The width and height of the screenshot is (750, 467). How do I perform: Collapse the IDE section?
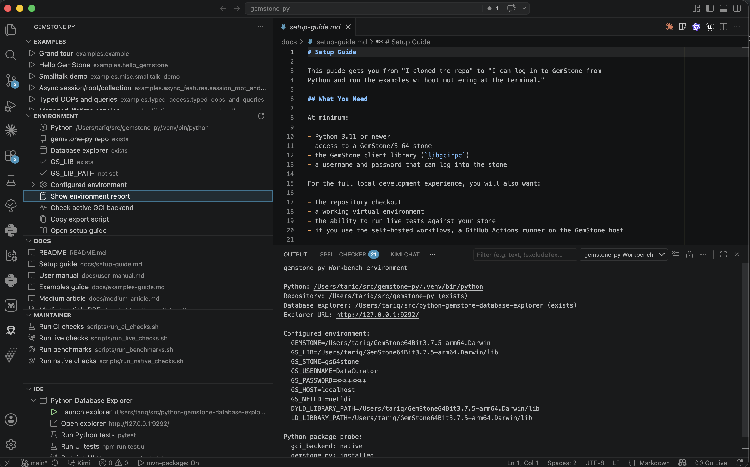click(29, 389)
